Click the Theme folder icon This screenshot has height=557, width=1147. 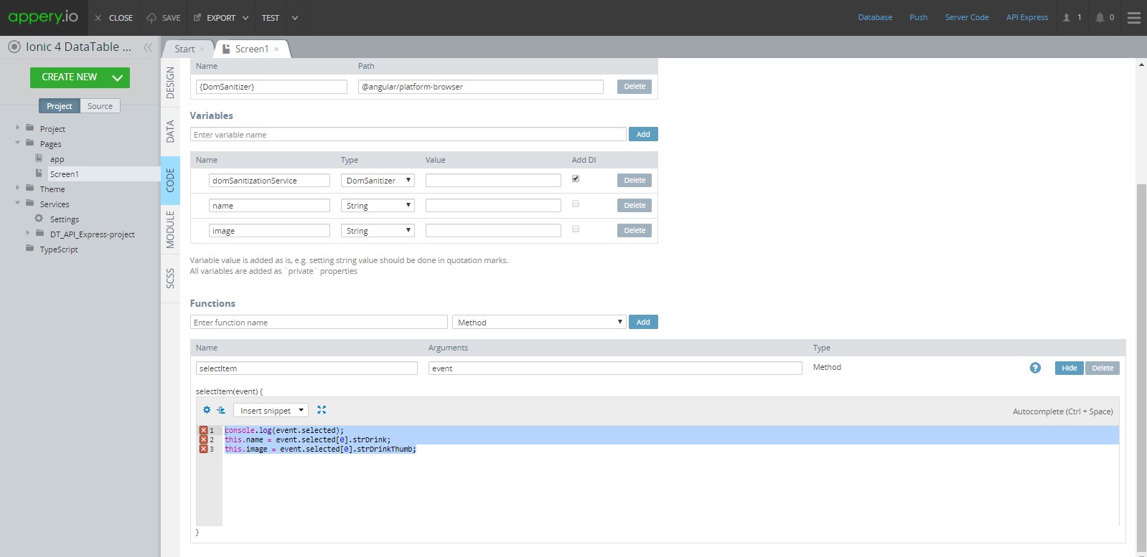click(29, 189)
